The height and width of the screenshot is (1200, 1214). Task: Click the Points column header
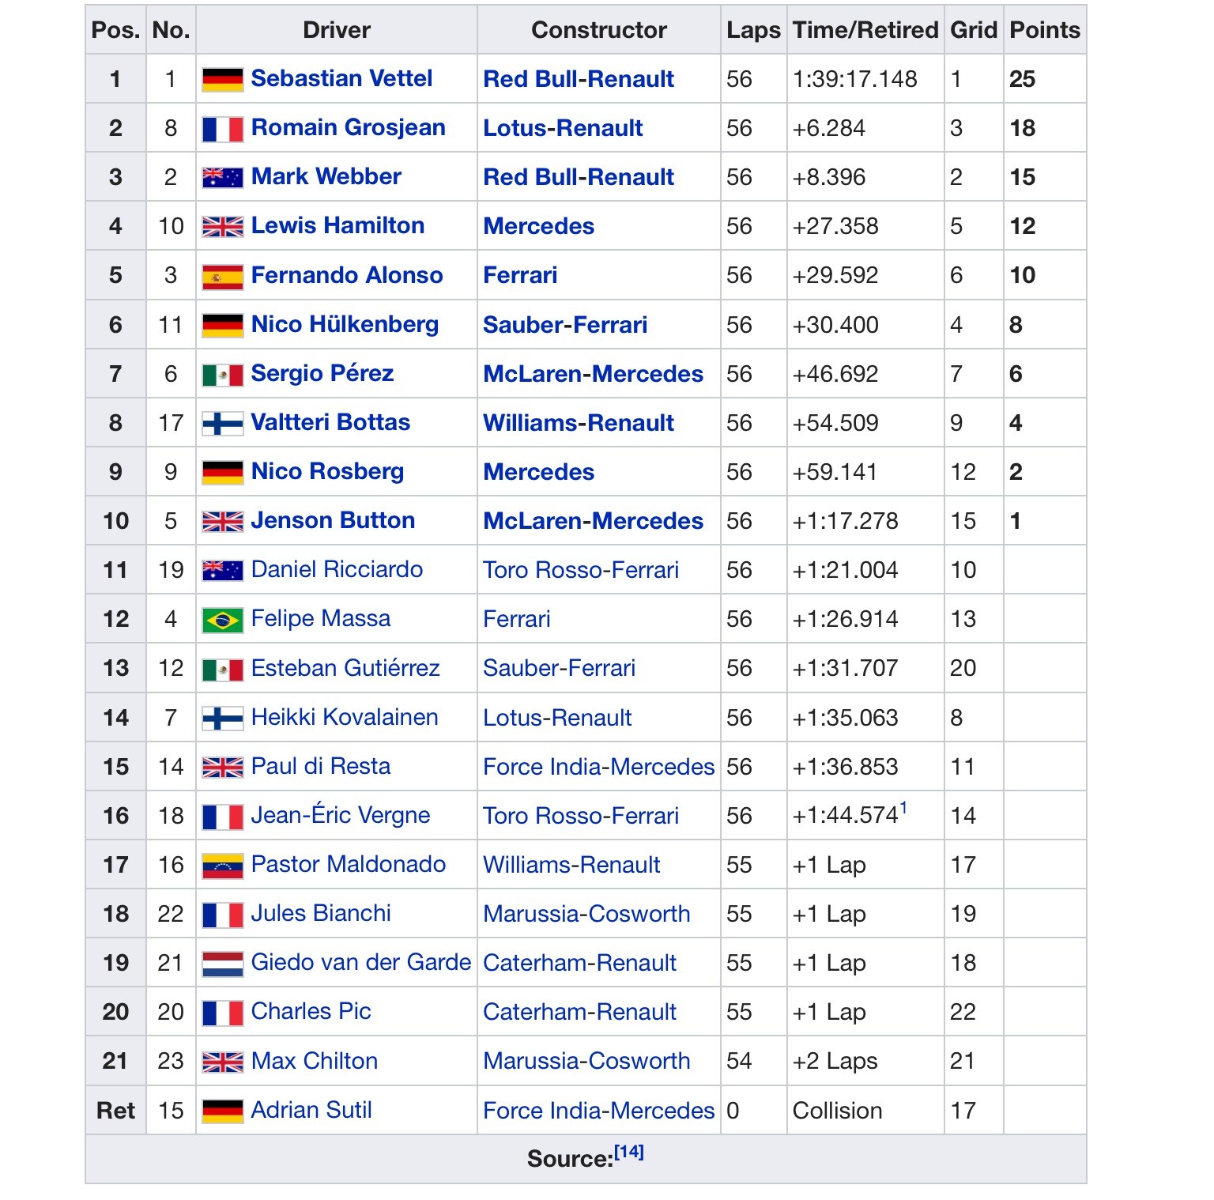tap(1044, 30)
